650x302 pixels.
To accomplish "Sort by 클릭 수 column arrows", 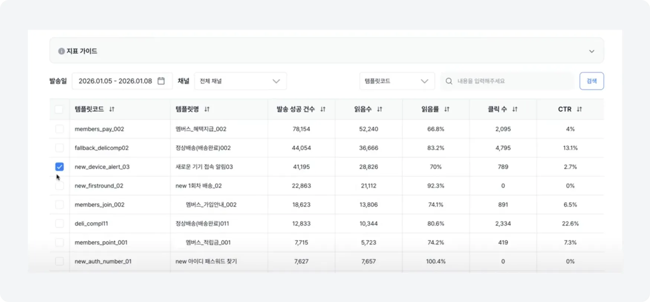I will click(515, 109).
